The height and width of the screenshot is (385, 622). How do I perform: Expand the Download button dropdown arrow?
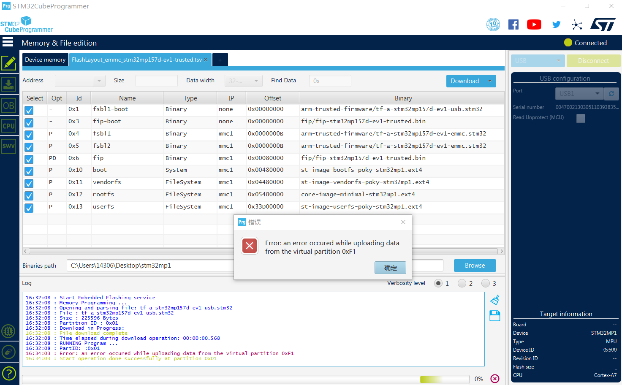[490, 81]
